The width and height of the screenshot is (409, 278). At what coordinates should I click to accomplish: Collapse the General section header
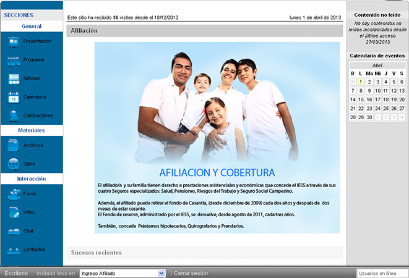point(32,27)
